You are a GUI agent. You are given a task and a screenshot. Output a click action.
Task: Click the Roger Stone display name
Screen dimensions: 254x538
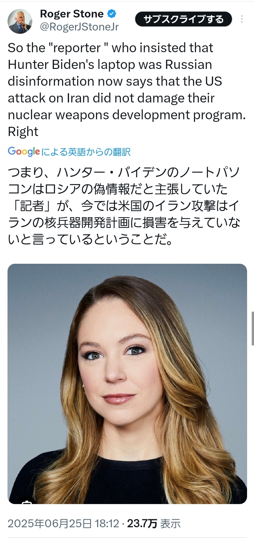coord(72,14)
